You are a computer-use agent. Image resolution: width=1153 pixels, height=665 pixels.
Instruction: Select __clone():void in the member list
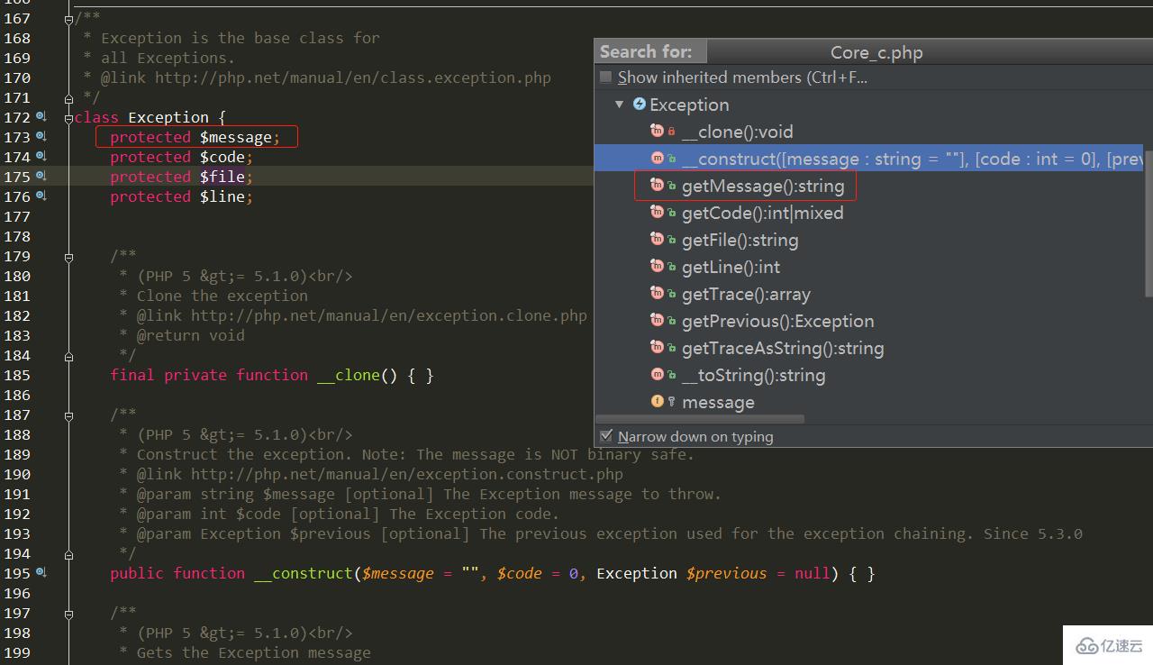pos(738,132)
